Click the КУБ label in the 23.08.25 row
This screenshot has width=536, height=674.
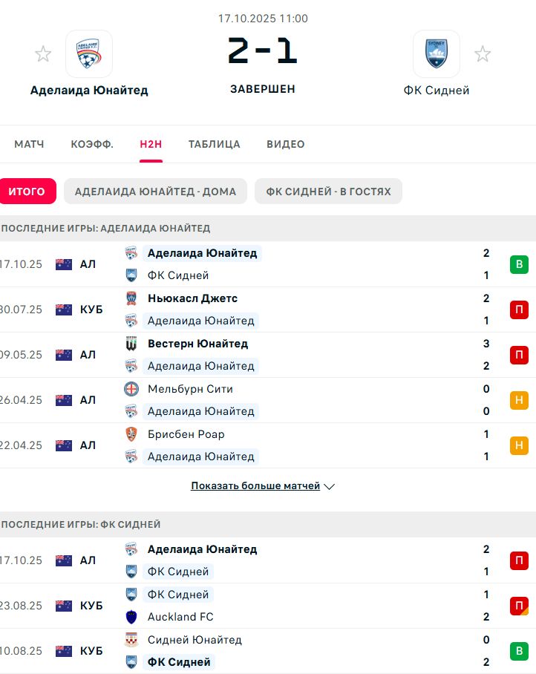pos(91,606)
